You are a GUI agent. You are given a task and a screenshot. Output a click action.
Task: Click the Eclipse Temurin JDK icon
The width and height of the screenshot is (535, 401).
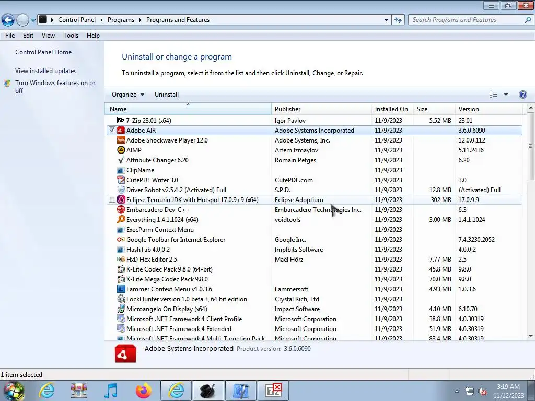121,199
